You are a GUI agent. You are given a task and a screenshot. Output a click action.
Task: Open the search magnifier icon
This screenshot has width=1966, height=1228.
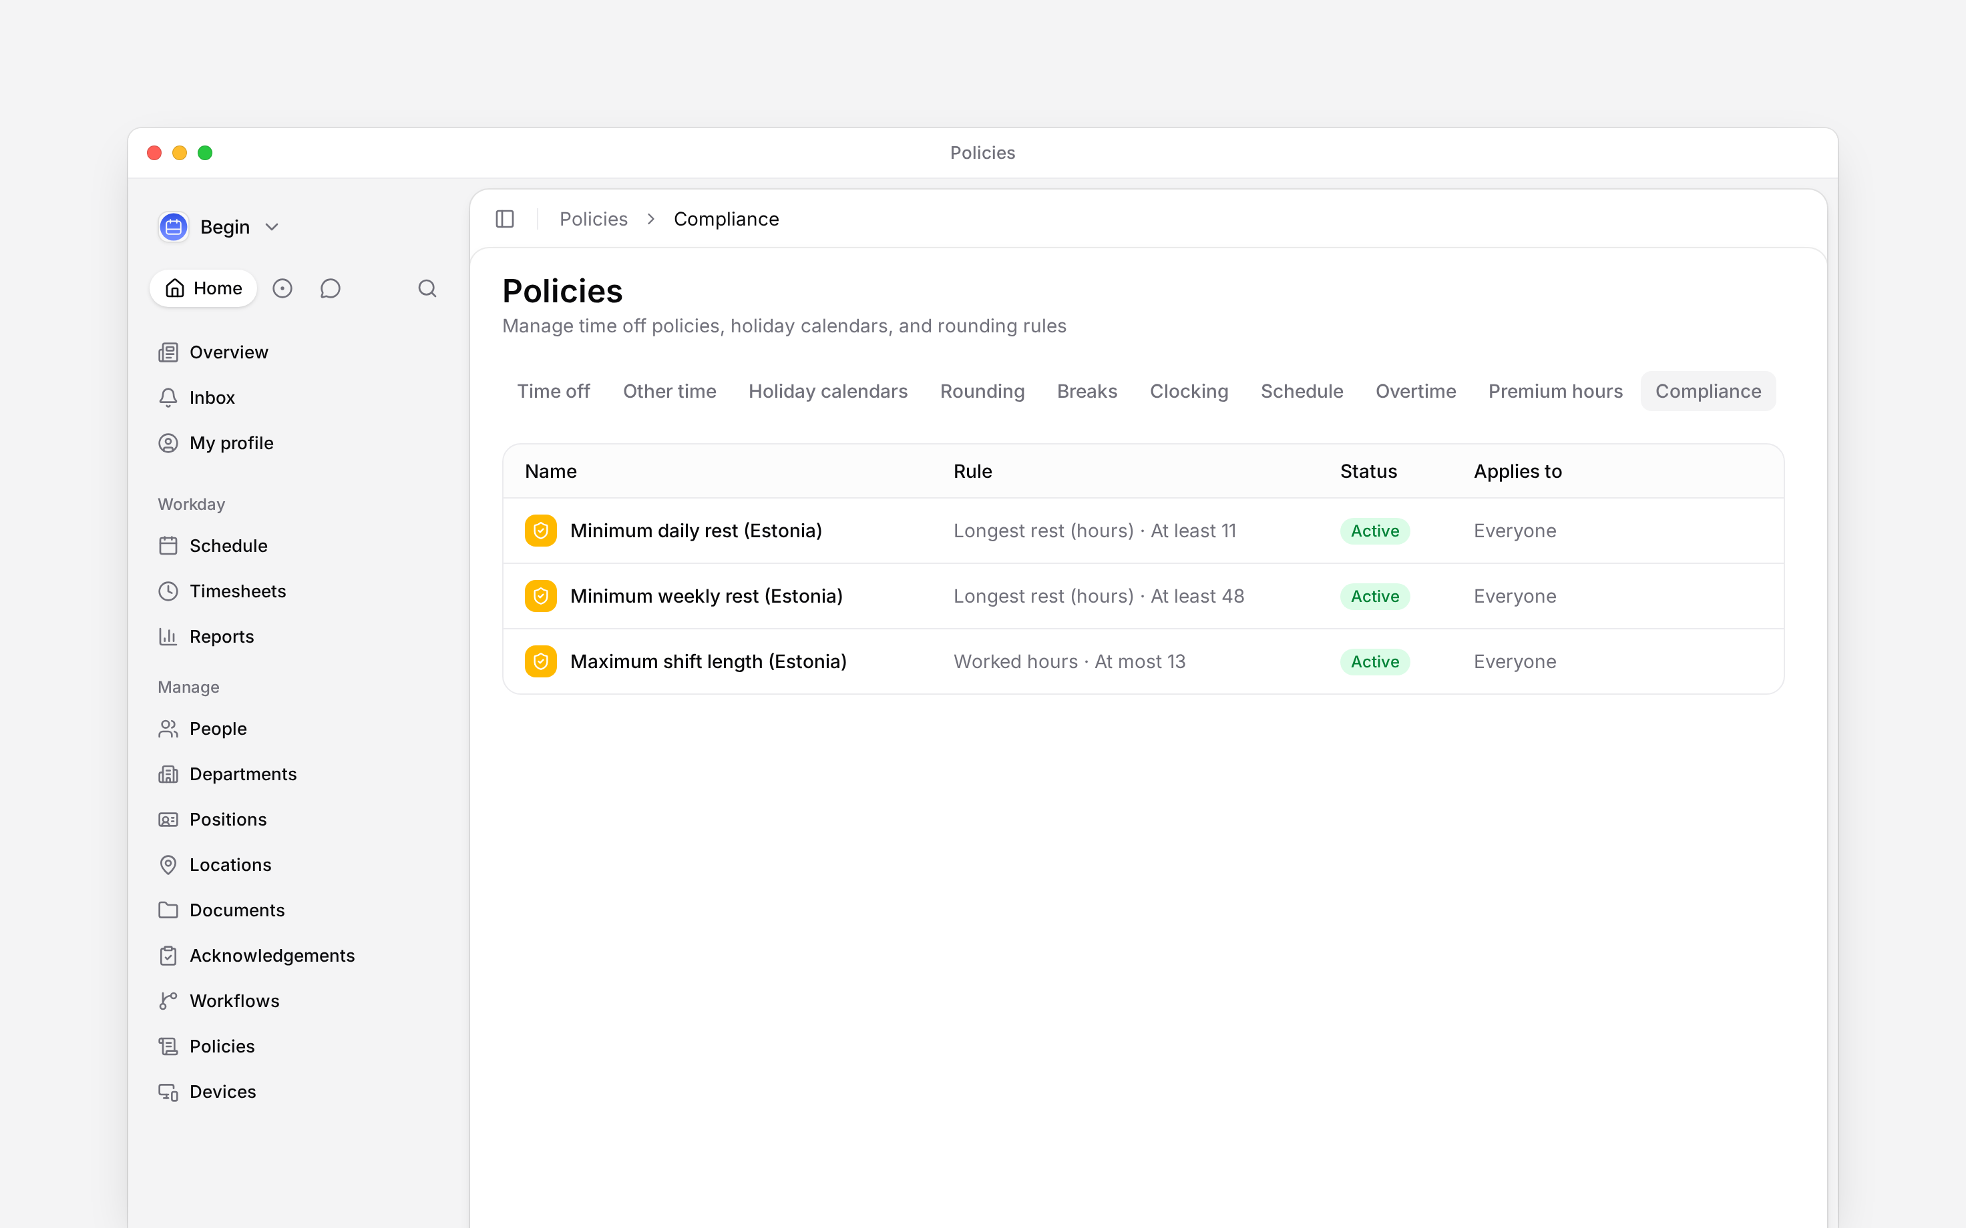tap(427, 288)
